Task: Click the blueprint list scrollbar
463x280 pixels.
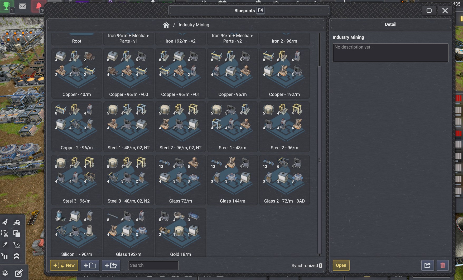Action: coord(319,160)
